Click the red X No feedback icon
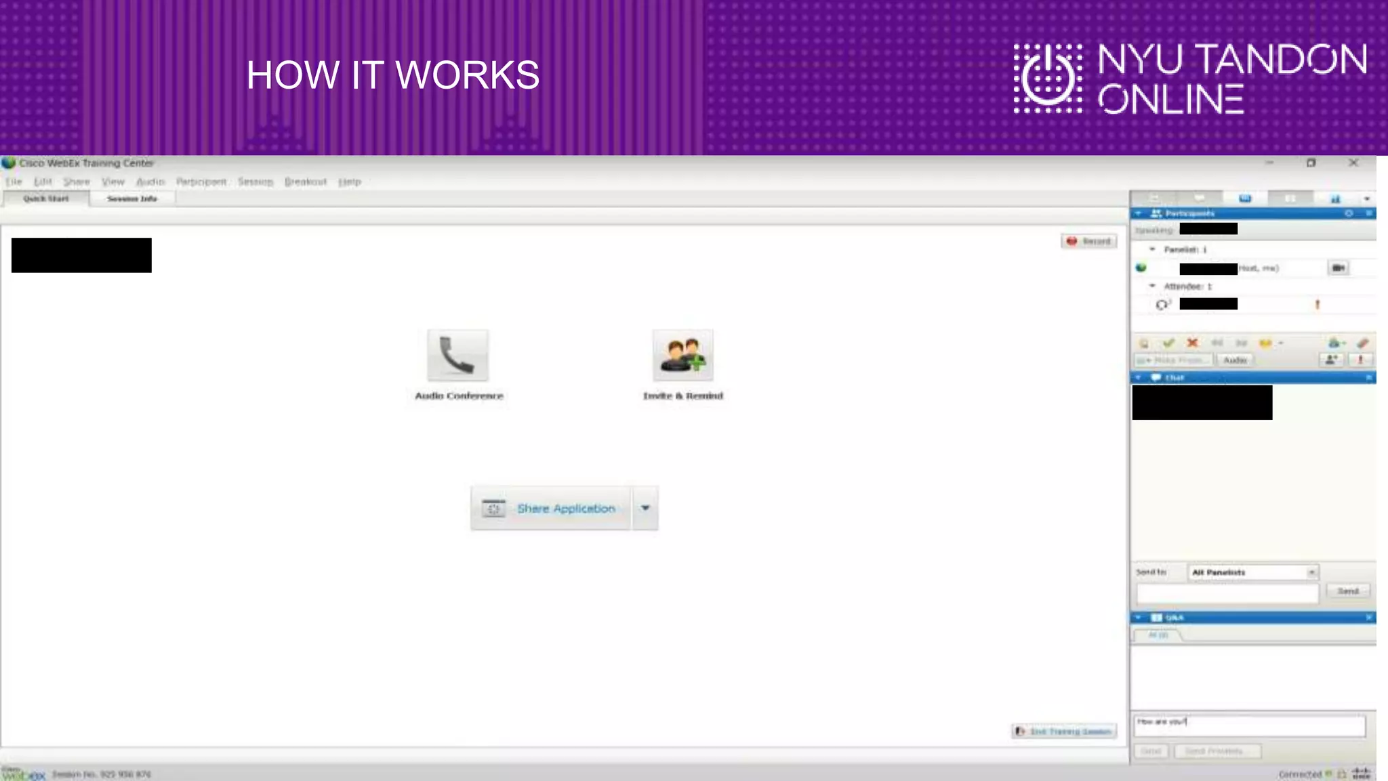Screen dimensions: 1388x781 pyautogui.click(x=1193, y=343)
